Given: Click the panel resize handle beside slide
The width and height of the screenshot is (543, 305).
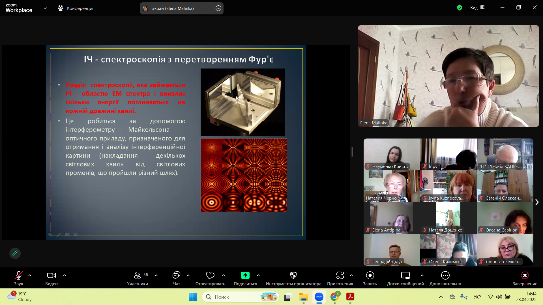Looking at the screenshot, I should [352, 152].
